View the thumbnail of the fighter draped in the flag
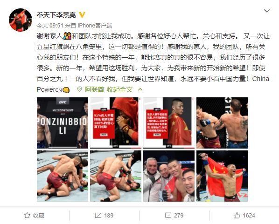 (169, 123)
